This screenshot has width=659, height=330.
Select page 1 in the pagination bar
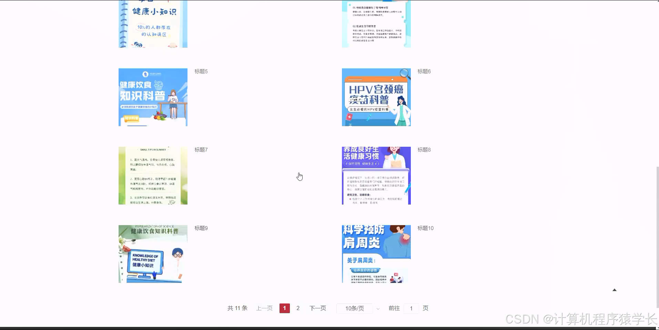(284, 308)
